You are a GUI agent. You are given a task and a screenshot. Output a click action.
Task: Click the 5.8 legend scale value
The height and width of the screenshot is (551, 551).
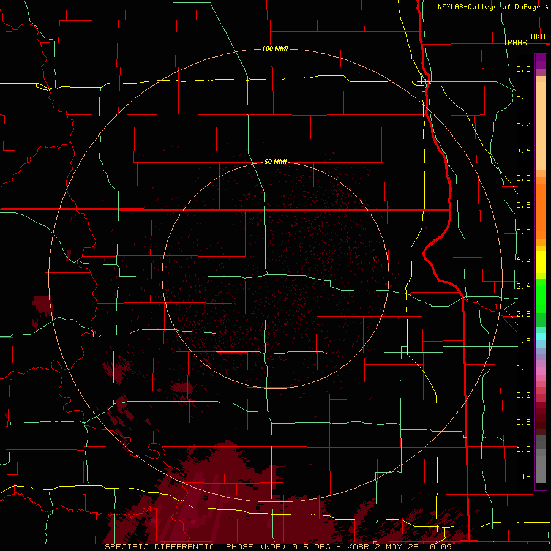pyautogui.click(x=523, y=205)
